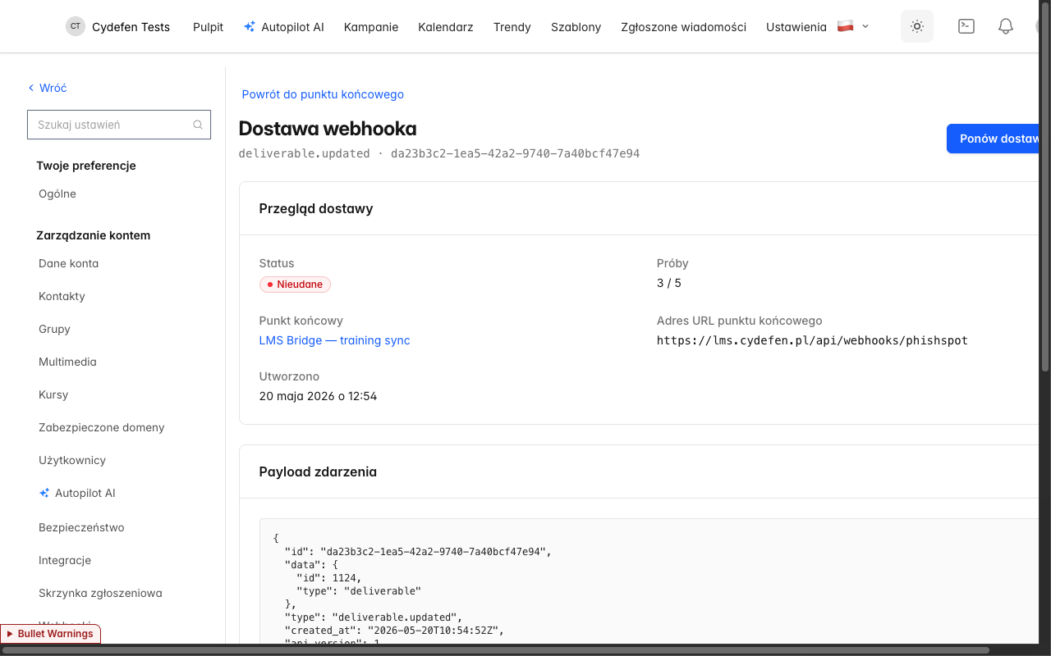Click the Payload zdarzenia heading
1051x656 pixels.
318,472
